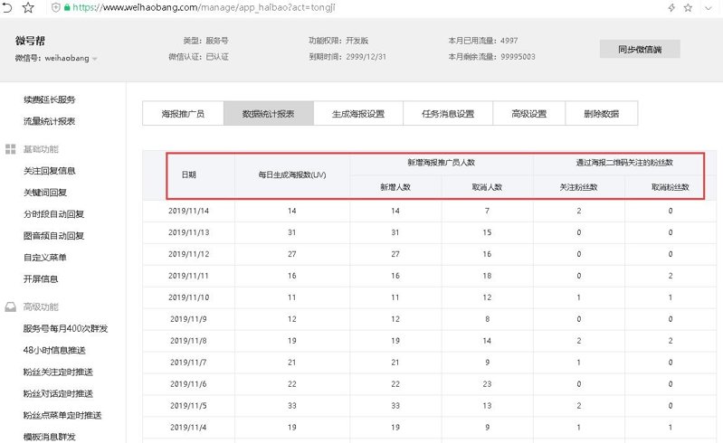Click the 新增海报推广员人数 header
Screen dimensions: 723x443
click(x=442, y=162)
